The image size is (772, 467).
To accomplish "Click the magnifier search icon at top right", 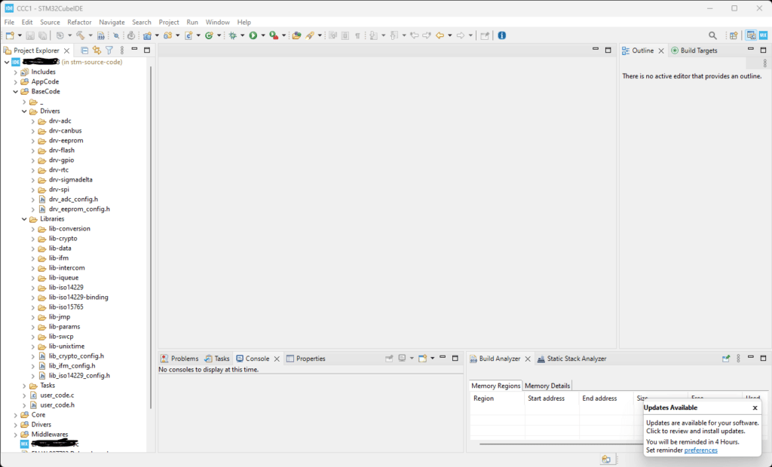I will tap(712, 35).
